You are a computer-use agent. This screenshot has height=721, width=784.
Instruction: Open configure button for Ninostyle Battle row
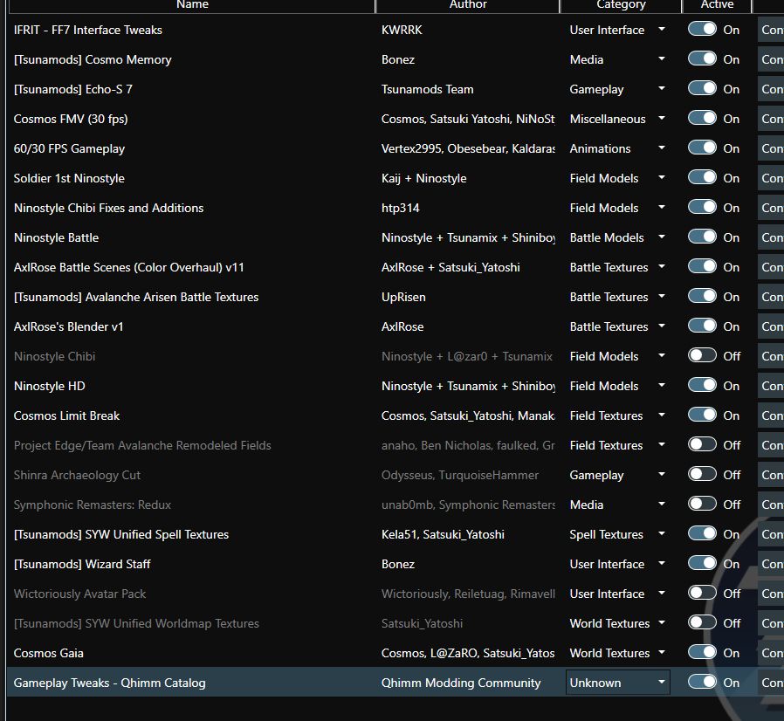771,237
